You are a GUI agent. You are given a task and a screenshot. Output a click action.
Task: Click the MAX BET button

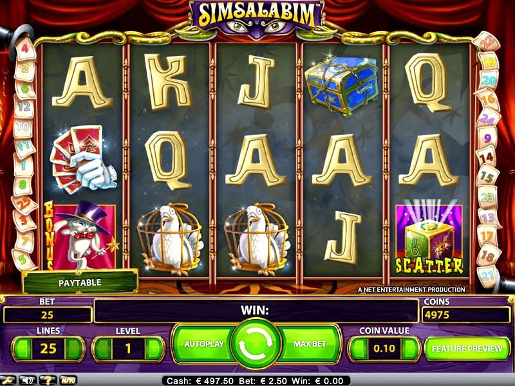[310, 344]
